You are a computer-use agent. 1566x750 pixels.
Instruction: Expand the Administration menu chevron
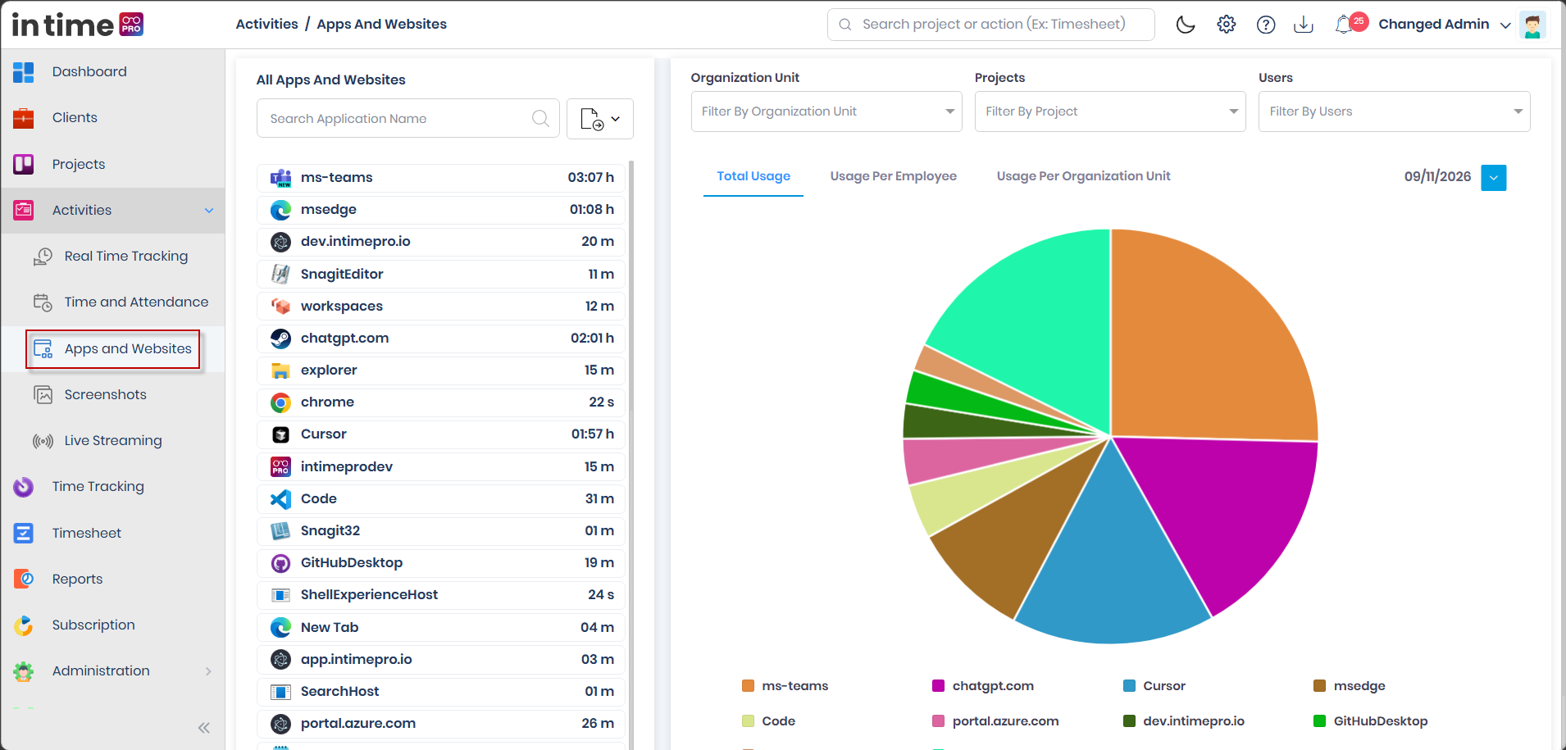[208, 671]
